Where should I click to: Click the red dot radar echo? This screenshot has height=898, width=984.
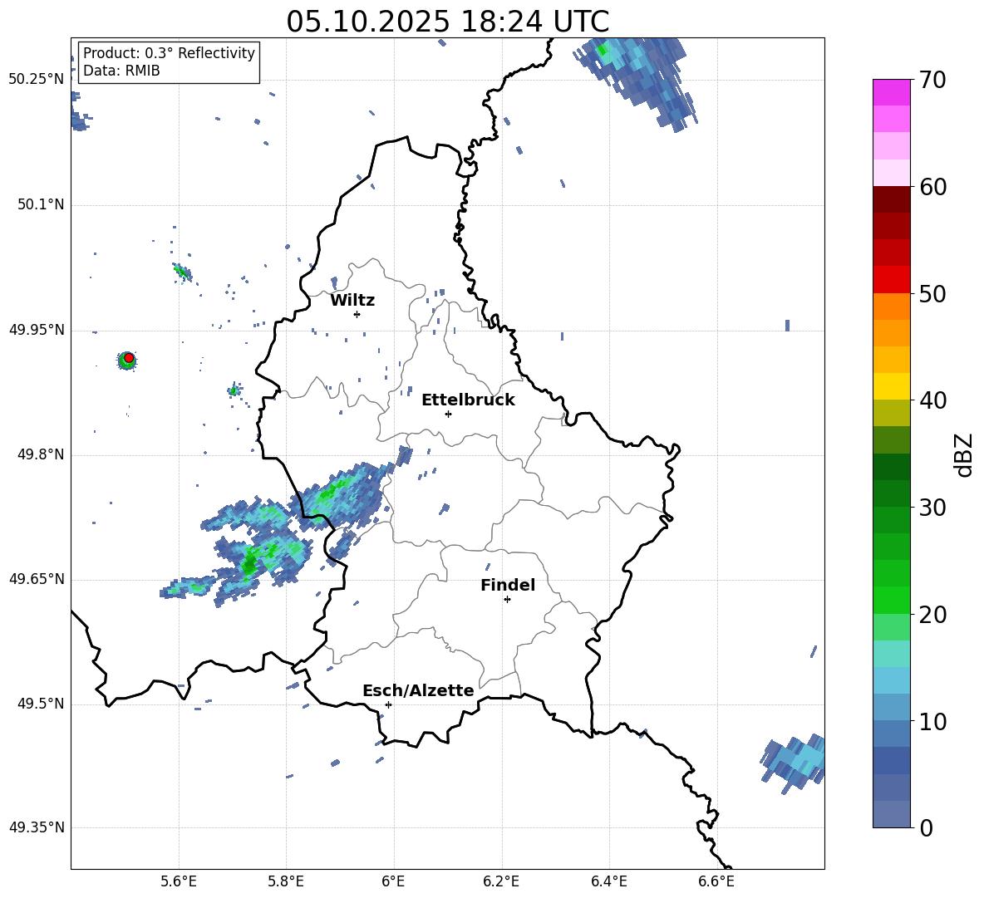point(129,358)
